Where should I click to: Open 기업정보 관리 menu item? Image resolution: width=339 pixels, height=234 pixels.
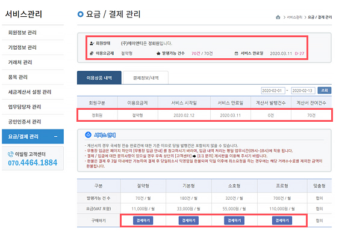click(33, 47)
